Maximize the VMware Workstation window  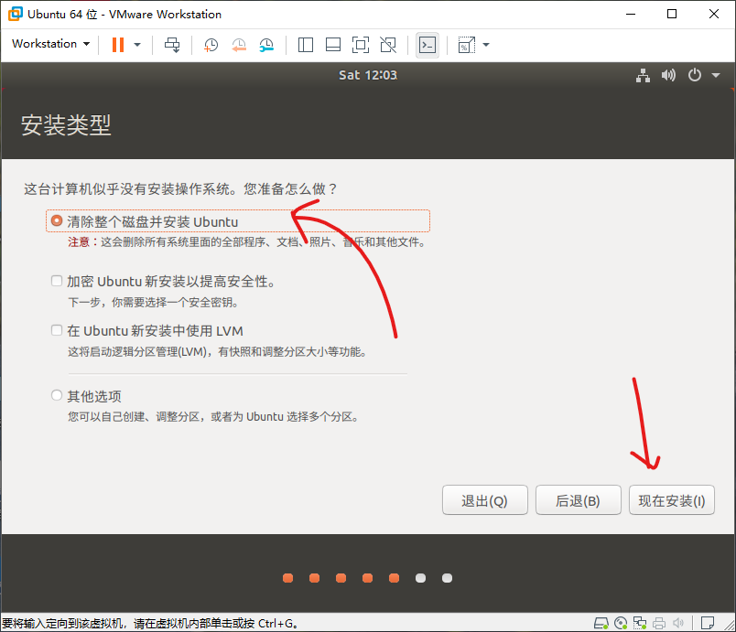pyautogui.click(x=672, y=14)
